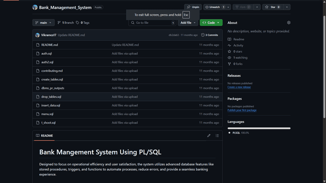Image resolution: width=326 pixels, height=183 pixels.
Task: Click the repository owner avatar beside Bank_Management_System
Action: (x=35, y=7)
